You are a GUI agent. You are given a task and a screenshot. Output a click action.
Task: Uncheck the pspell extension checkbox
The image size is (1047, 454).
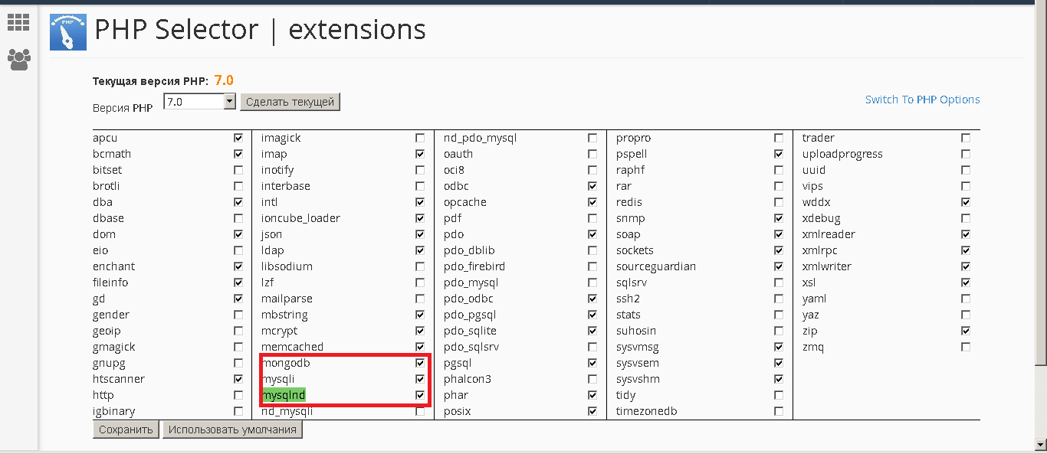click(779, 154)
